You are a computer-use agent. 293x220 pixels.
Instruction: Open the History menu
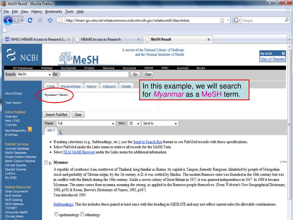click(x=37, y=11)
